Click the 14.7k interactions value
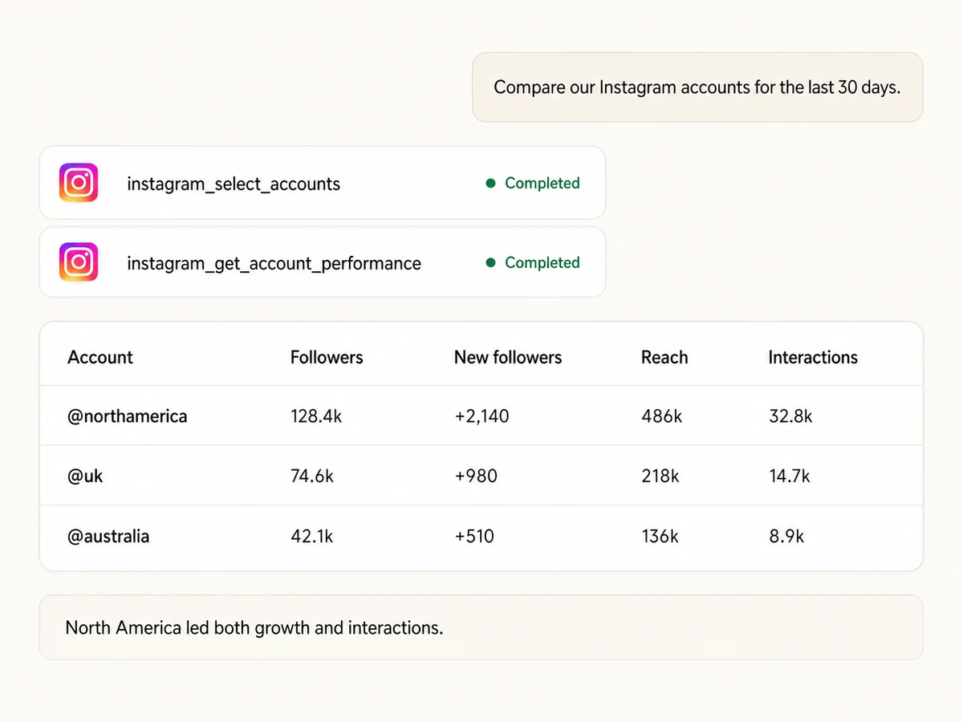963x722 pixels. [790, 476]
